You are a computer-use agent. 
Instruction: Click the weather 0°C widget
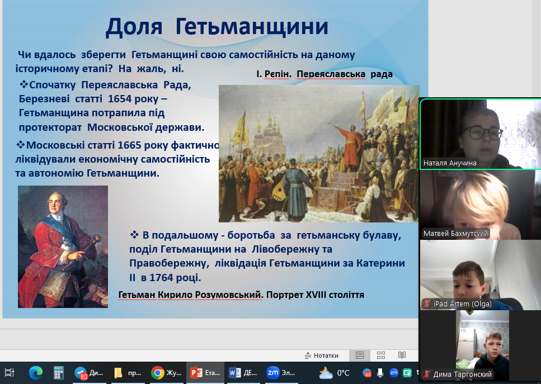point(334,373)
